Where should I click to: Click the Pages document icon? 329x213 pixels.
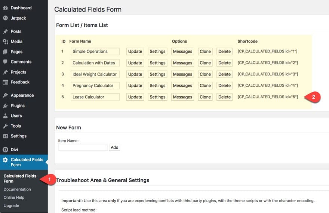coord(5,52)
